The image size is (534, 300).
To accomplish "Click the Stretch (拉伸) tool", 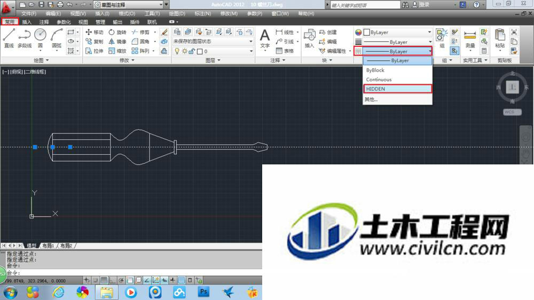I will point(95,51).
